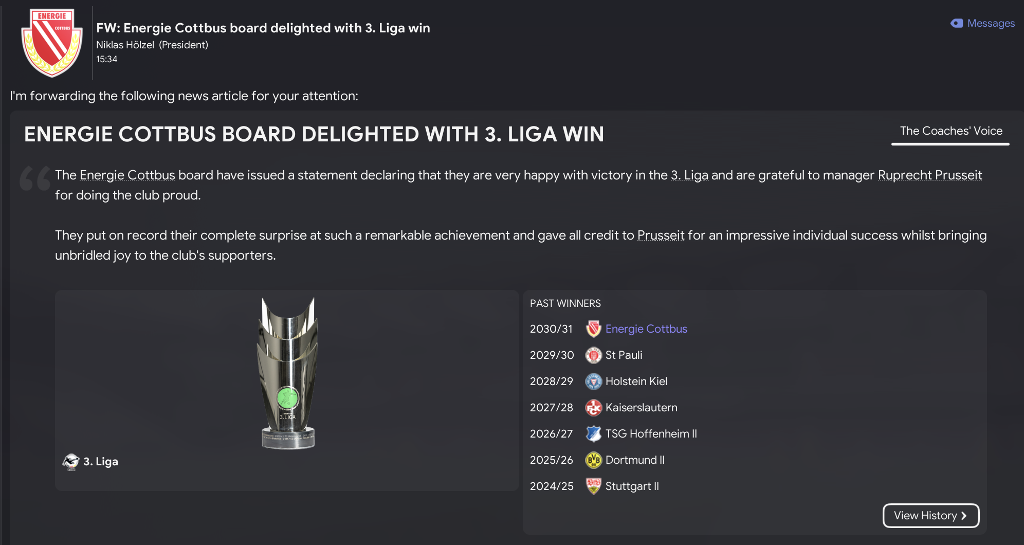Open the View History button
This screenshot has width=1024, height=545.
(924, 516)
